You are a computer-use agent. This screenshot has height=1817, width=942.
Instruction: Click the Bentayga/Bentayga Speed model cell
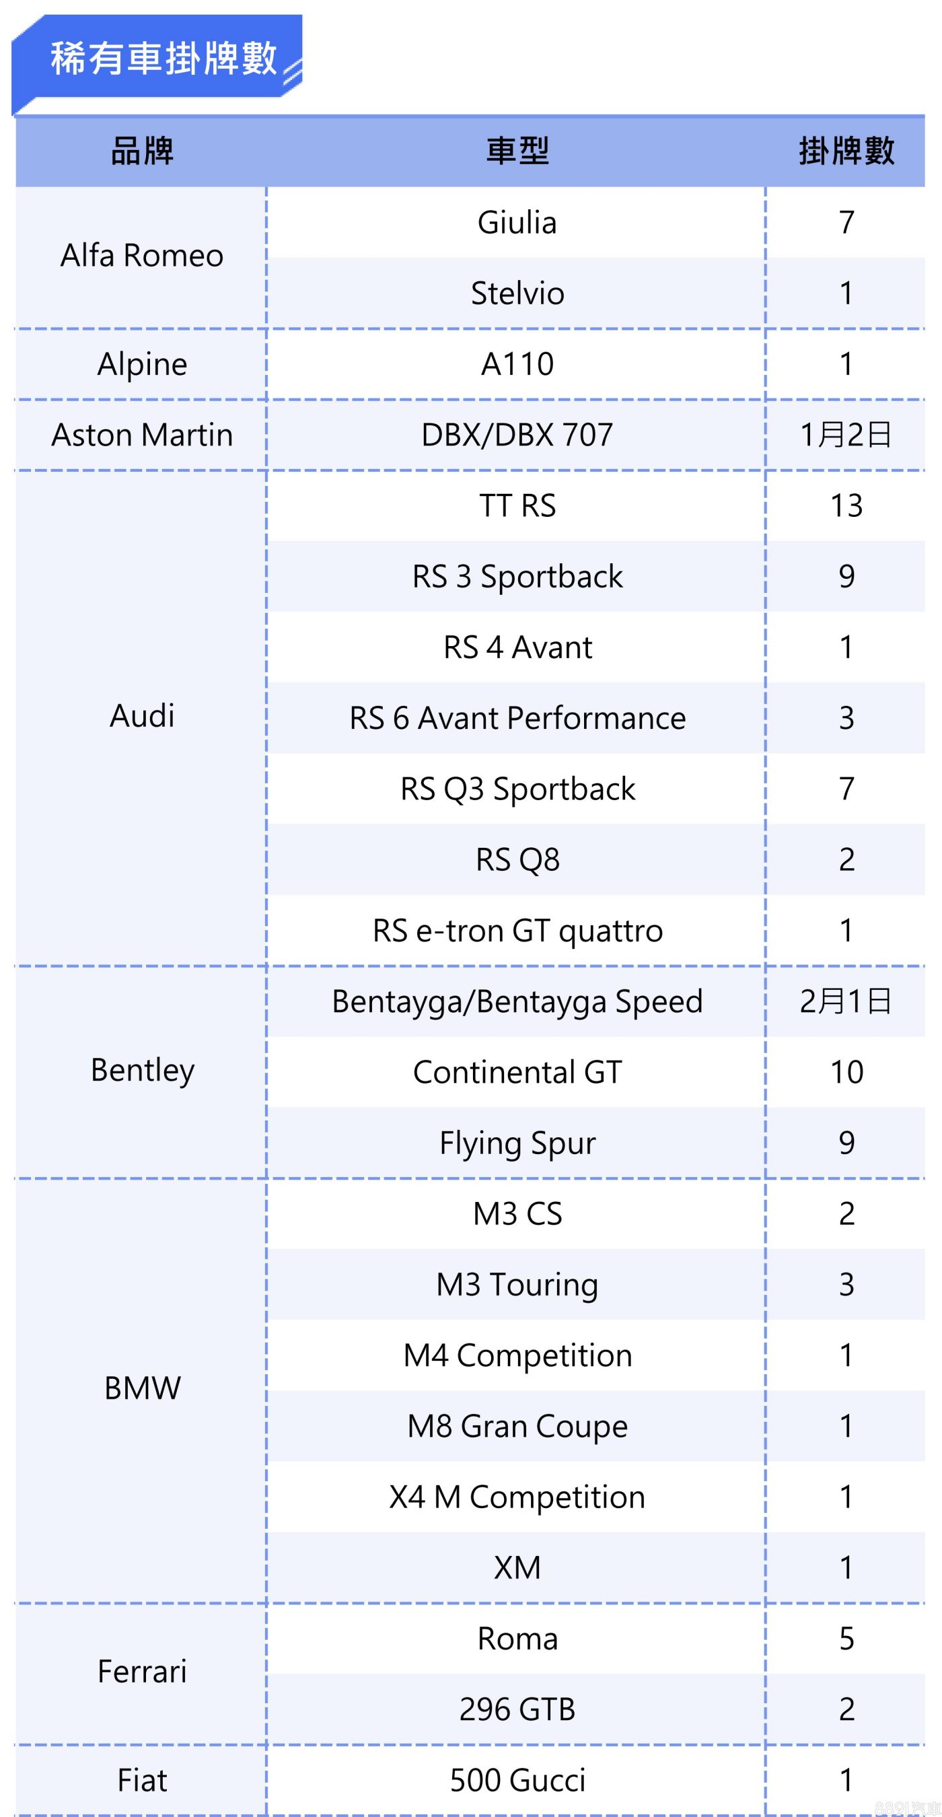[x=517, y=1001]
